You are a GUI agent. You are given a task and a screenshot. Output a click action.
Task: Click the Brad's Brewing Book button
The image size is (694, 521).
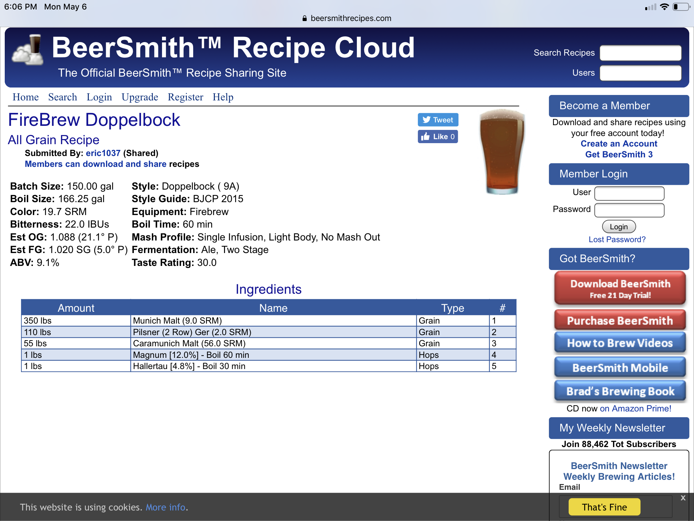pyautogui.click(x=620, y=391)
